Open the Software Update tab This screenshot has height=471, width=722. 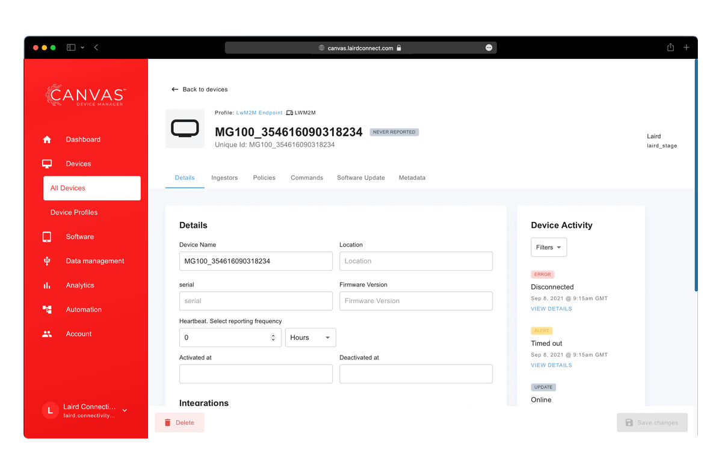click(361, 178)
